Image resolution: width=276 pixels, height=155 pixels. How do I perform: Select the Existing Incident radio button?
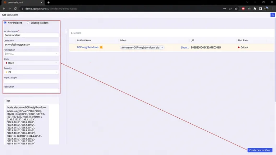point(28,23)
